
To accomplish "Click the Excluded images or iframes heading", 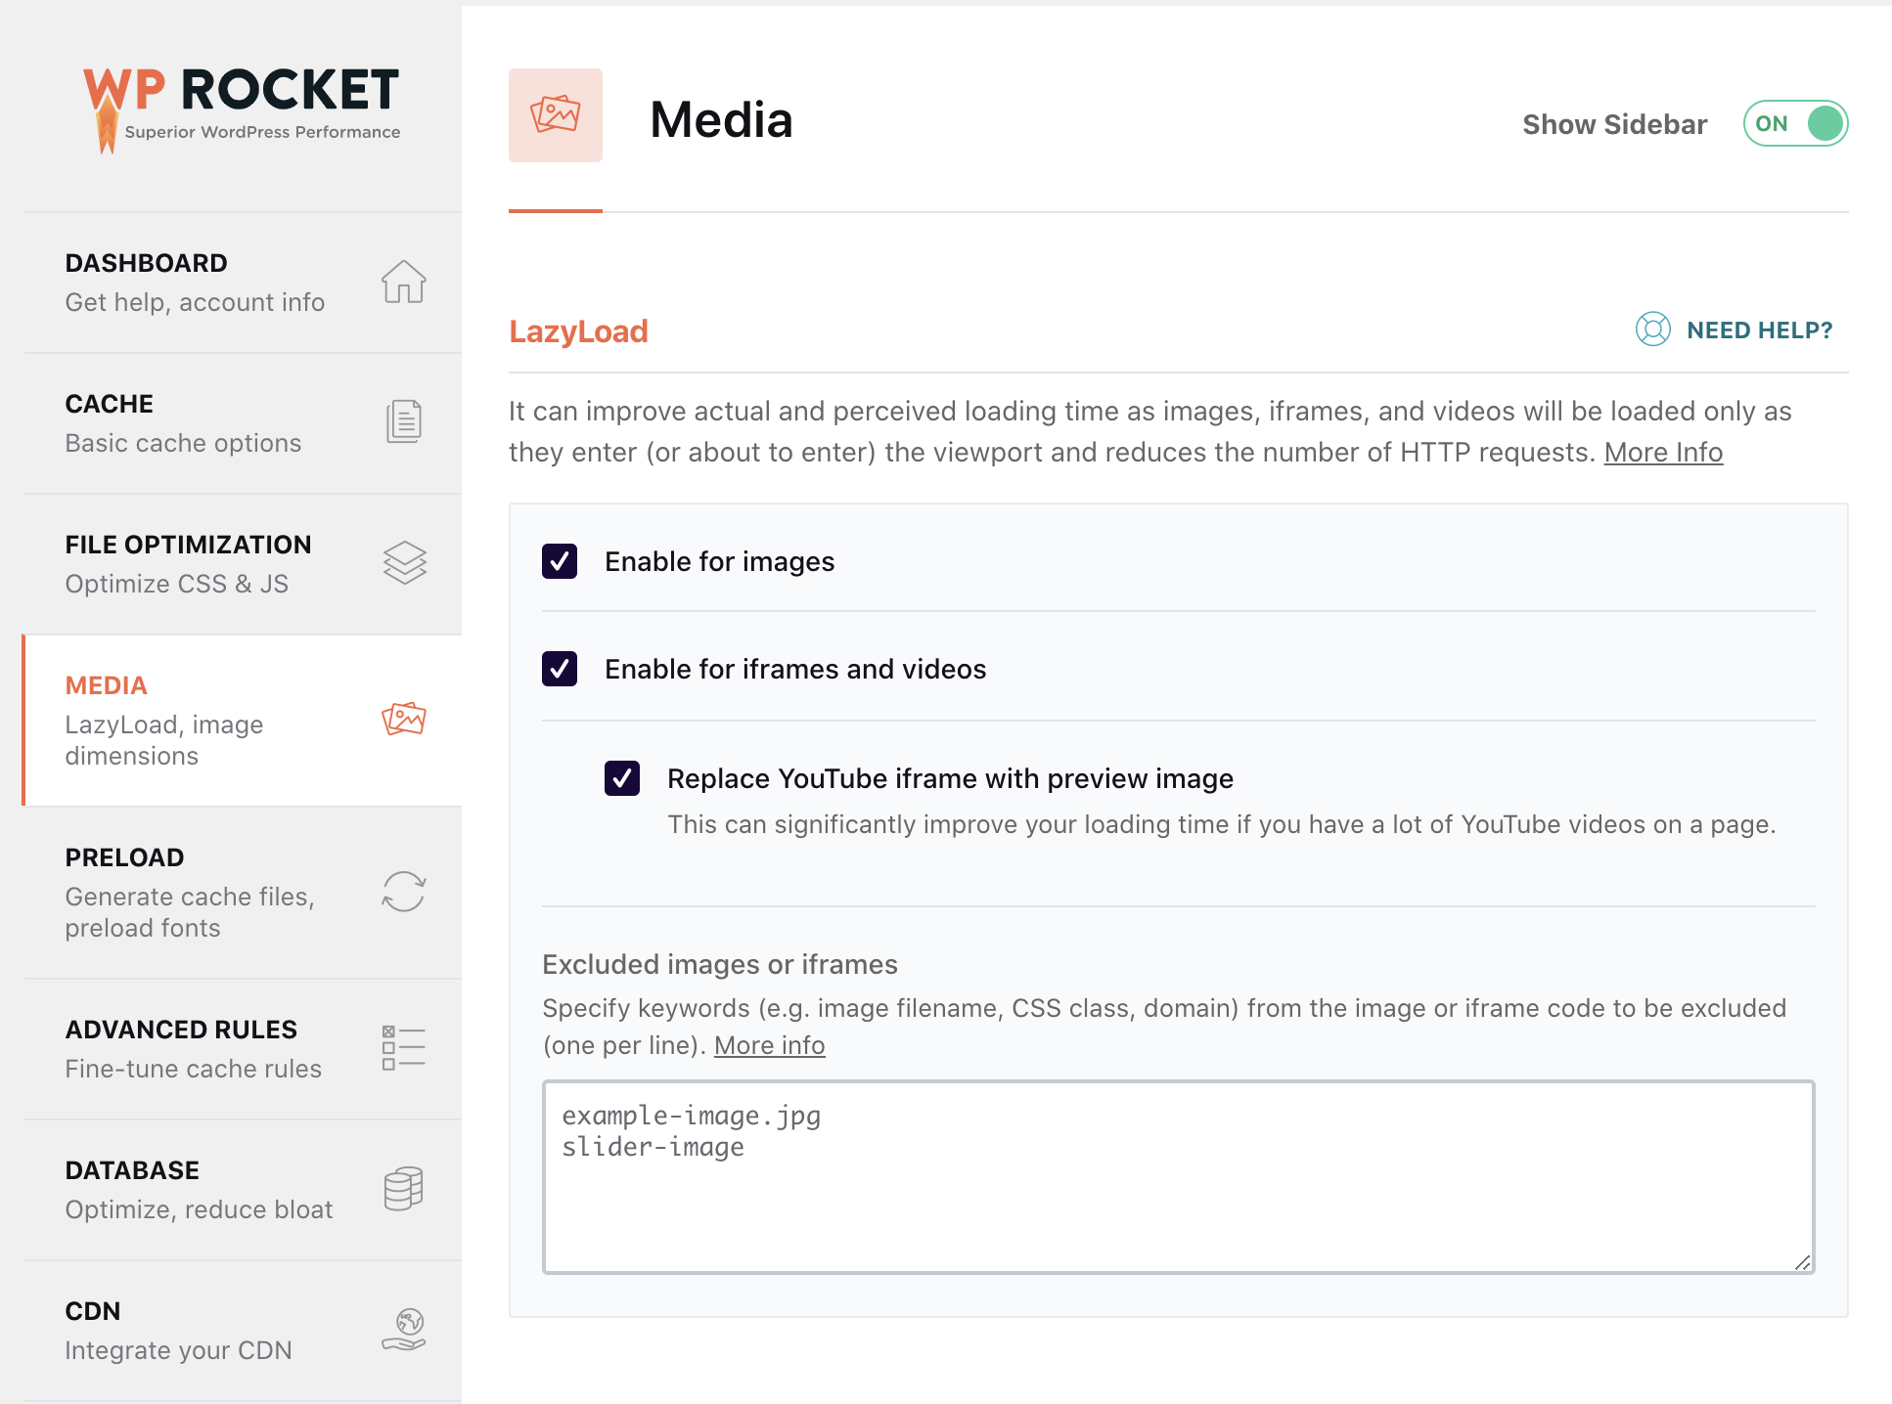I will 719,964.
